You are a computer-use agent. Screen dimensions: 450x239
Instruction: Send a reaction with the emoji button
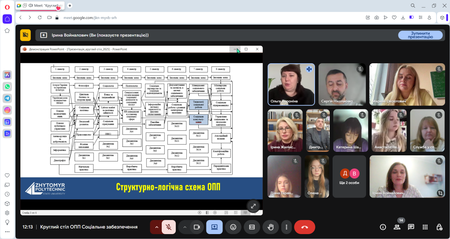click(233, 227)
